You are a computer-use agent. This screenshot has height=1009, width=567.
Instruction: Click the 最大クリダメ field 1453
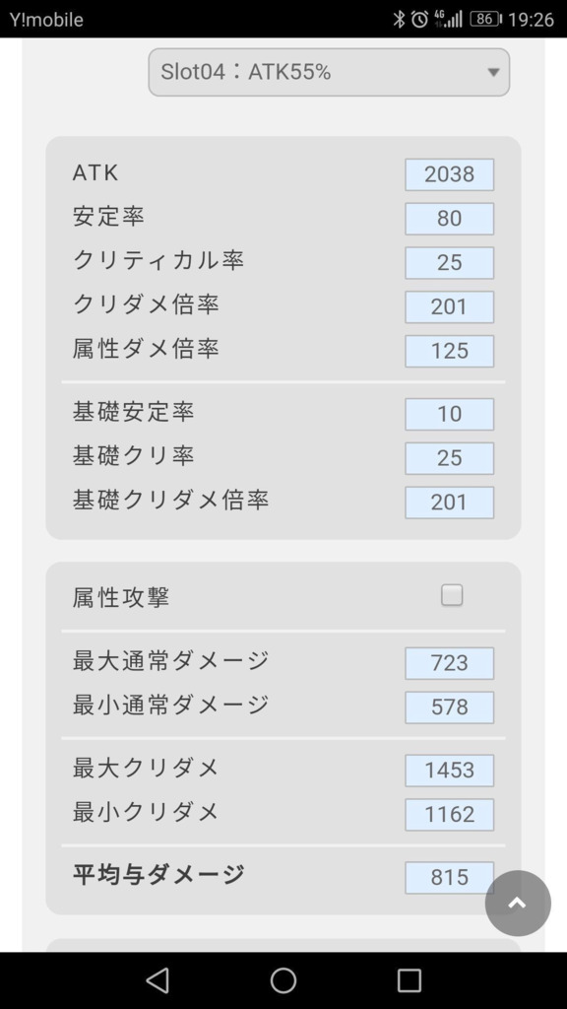tap(449, 771)
